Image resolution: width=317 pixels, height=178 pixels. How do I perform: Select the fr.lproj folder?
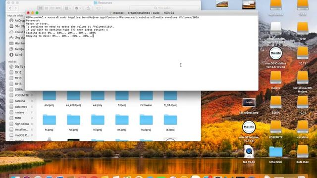pos(49,122)
